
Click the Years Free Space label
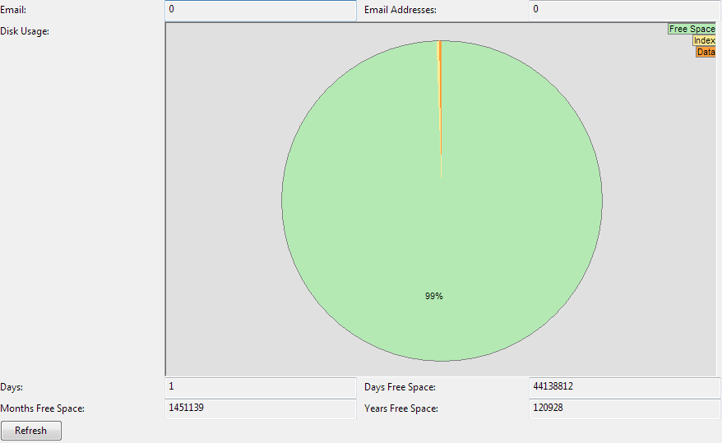point(401,408)
